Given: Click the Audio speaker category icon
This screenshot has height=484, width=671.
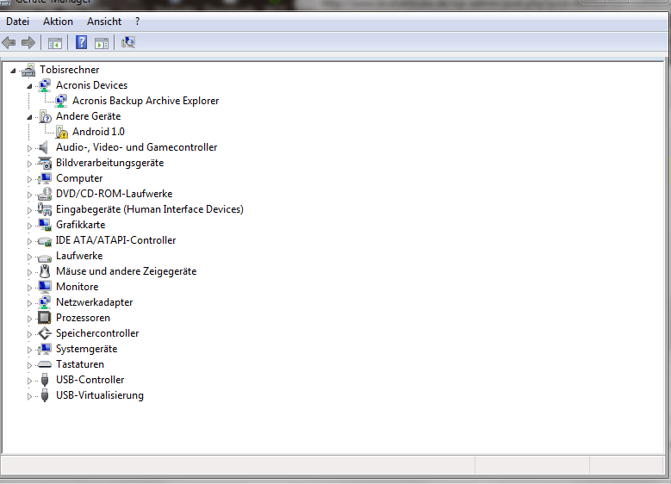Looking at the screenshot, I should click(44, 147).
